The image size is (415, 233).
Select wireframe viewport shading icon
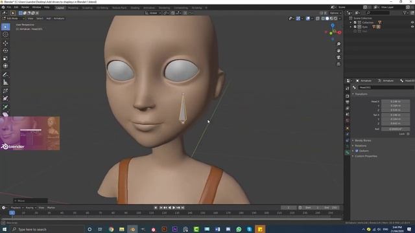coord(323,19)
